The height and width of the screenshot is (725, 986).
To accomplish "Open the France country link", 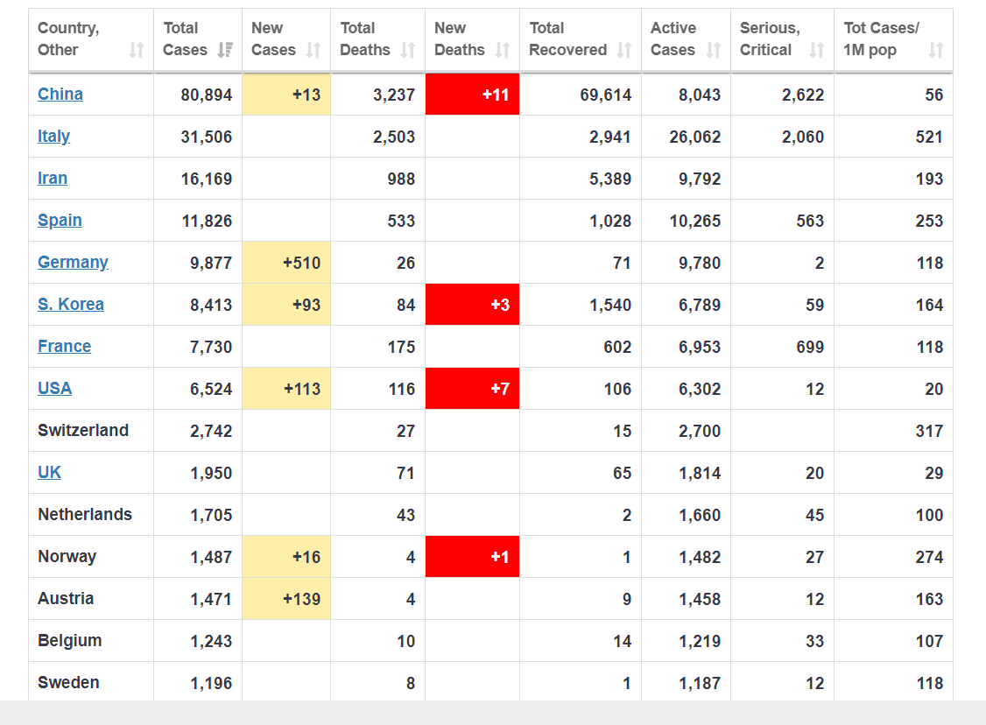I will [x=64, y=347].
